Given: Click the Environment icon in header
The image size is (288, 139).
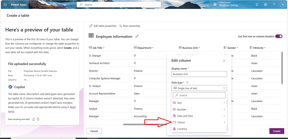Looking at the screenshot, I should (214, 5).
